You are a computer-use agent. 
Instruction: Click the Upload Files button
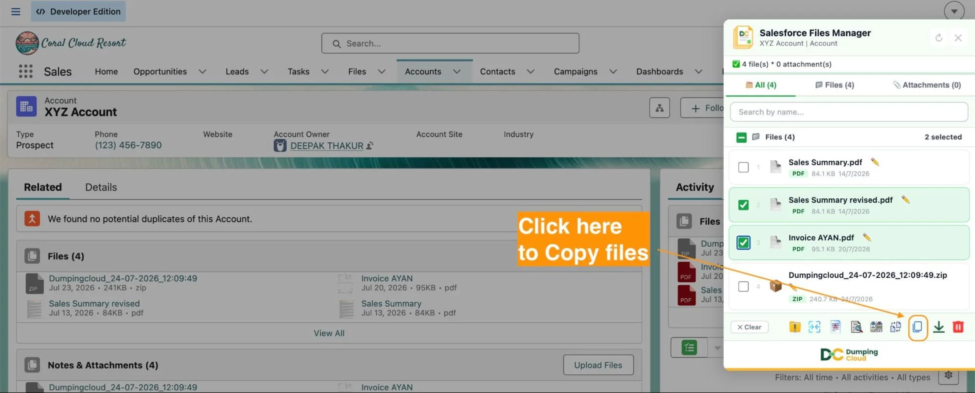click(x=598, y=365)
